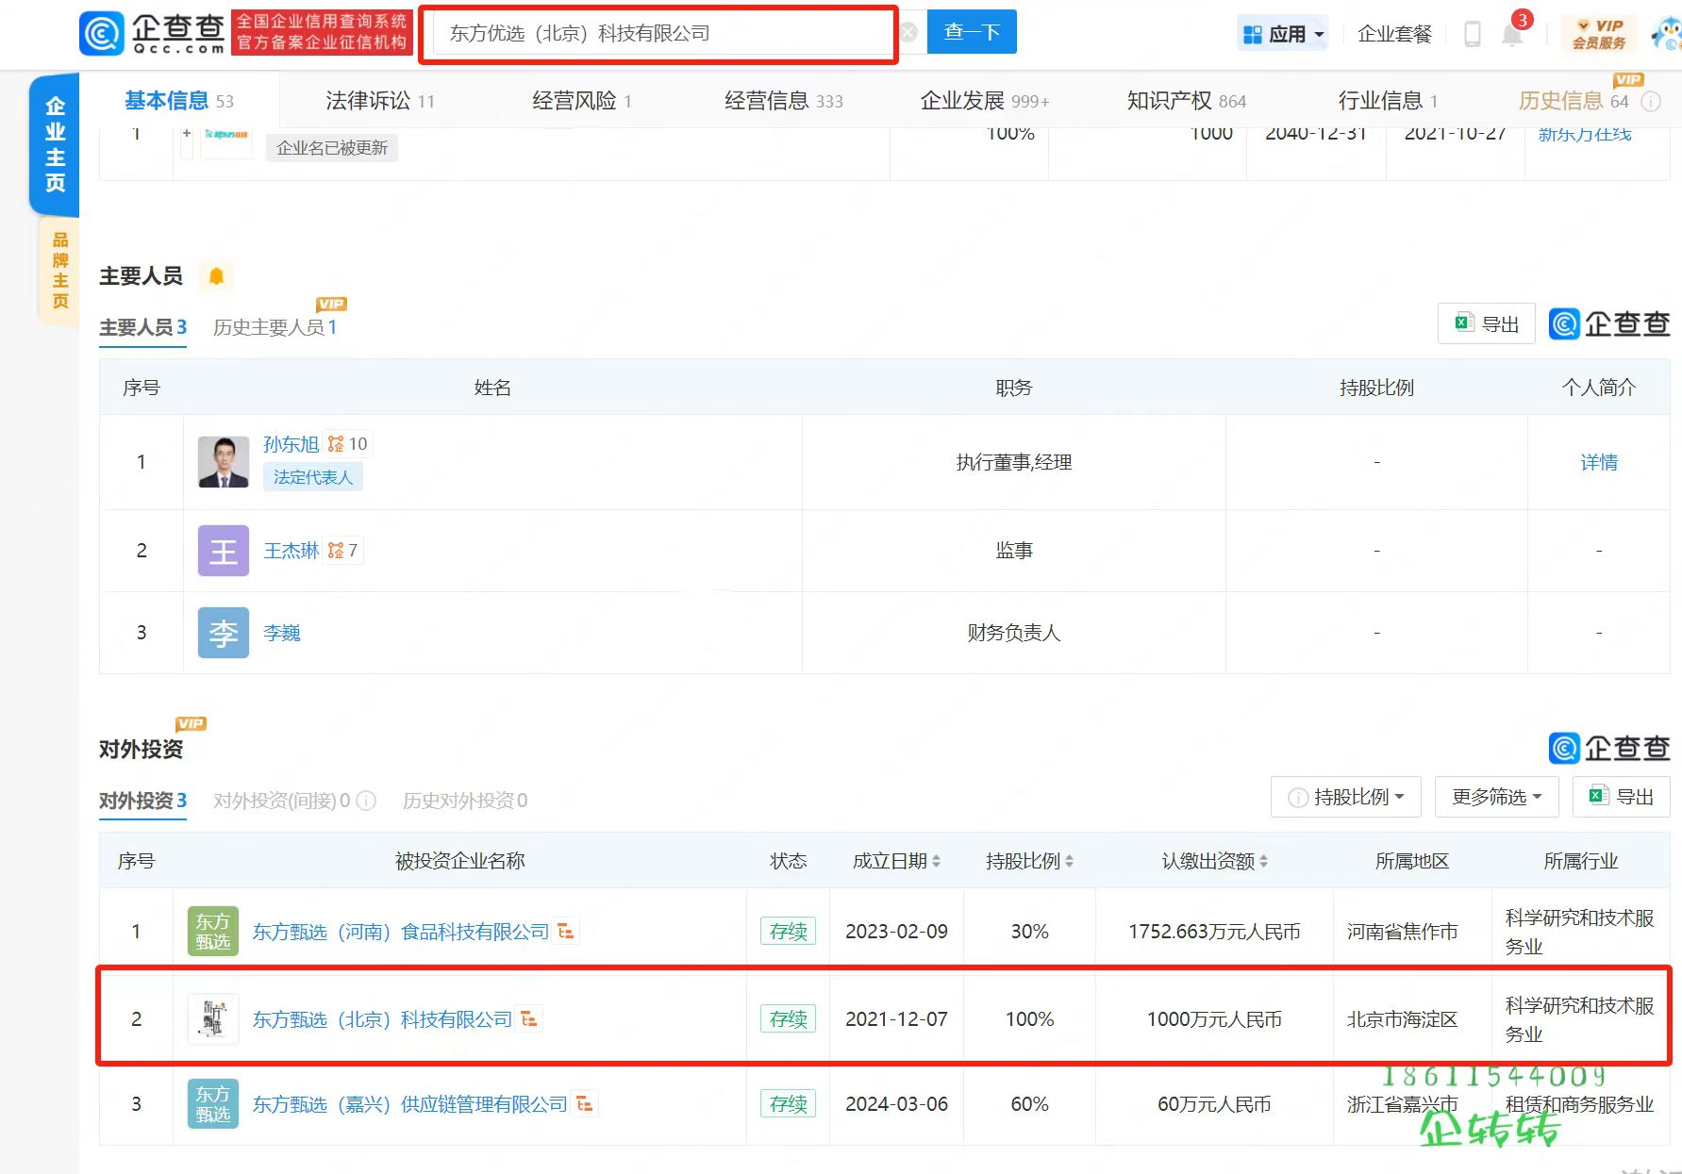
Task: Open 东方甄选（嘉兴）供应链管理有限公司 link
Action: [410, 1104]
